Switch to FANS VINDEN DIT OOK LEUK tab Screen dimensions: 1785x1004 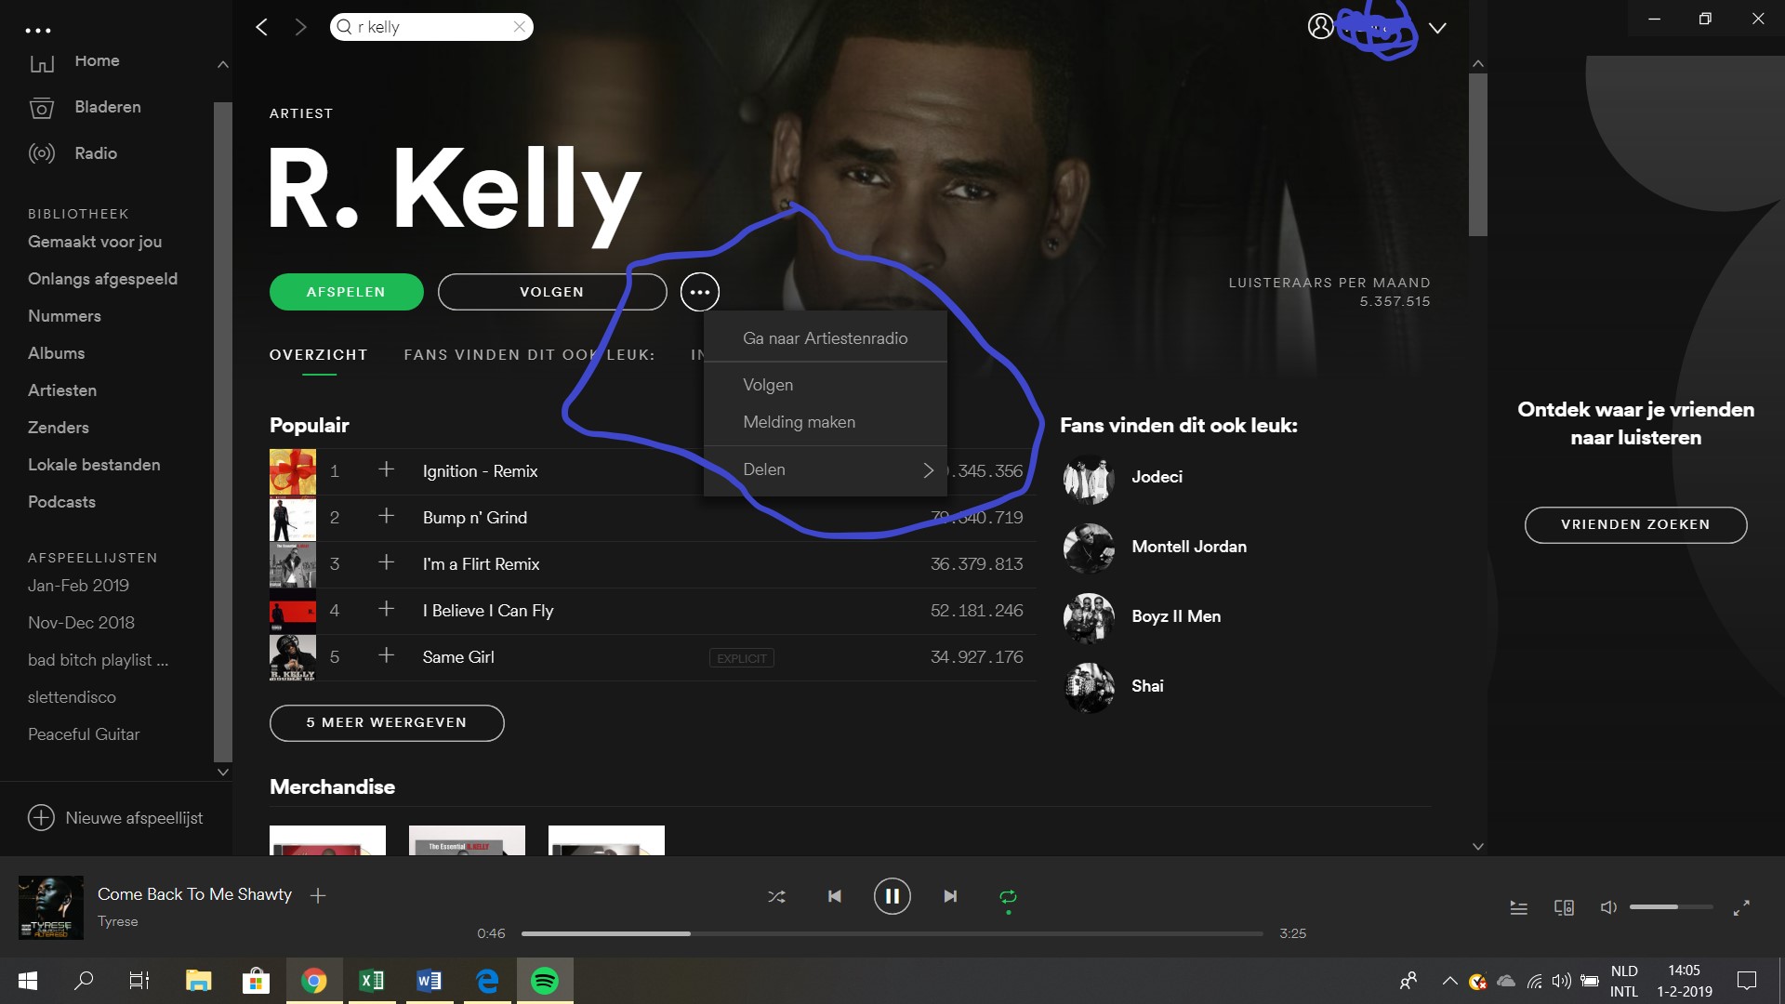coord(529,355)
